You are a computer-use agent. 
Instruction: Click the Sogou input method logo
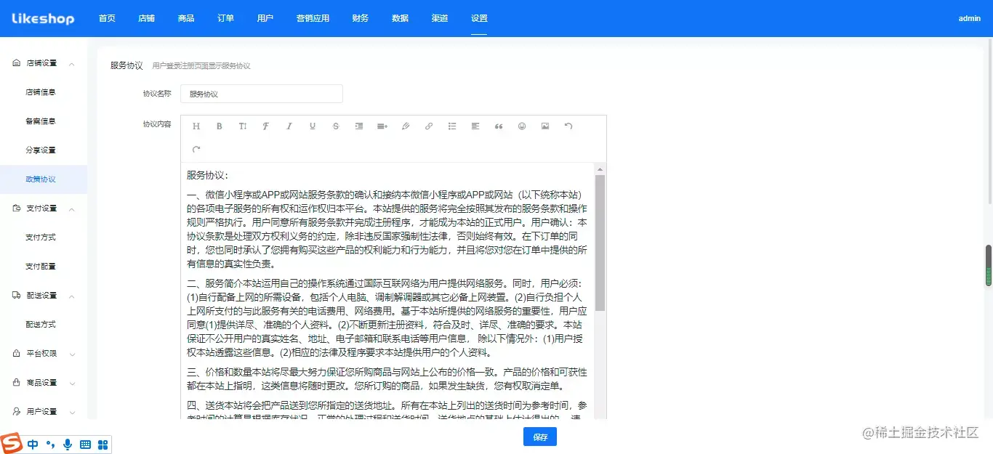coord(12,444)
